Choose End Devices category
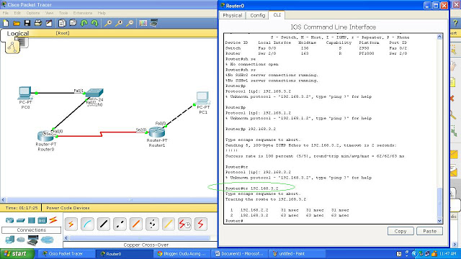The image size is (461, 259). click(x=9, y=240)
